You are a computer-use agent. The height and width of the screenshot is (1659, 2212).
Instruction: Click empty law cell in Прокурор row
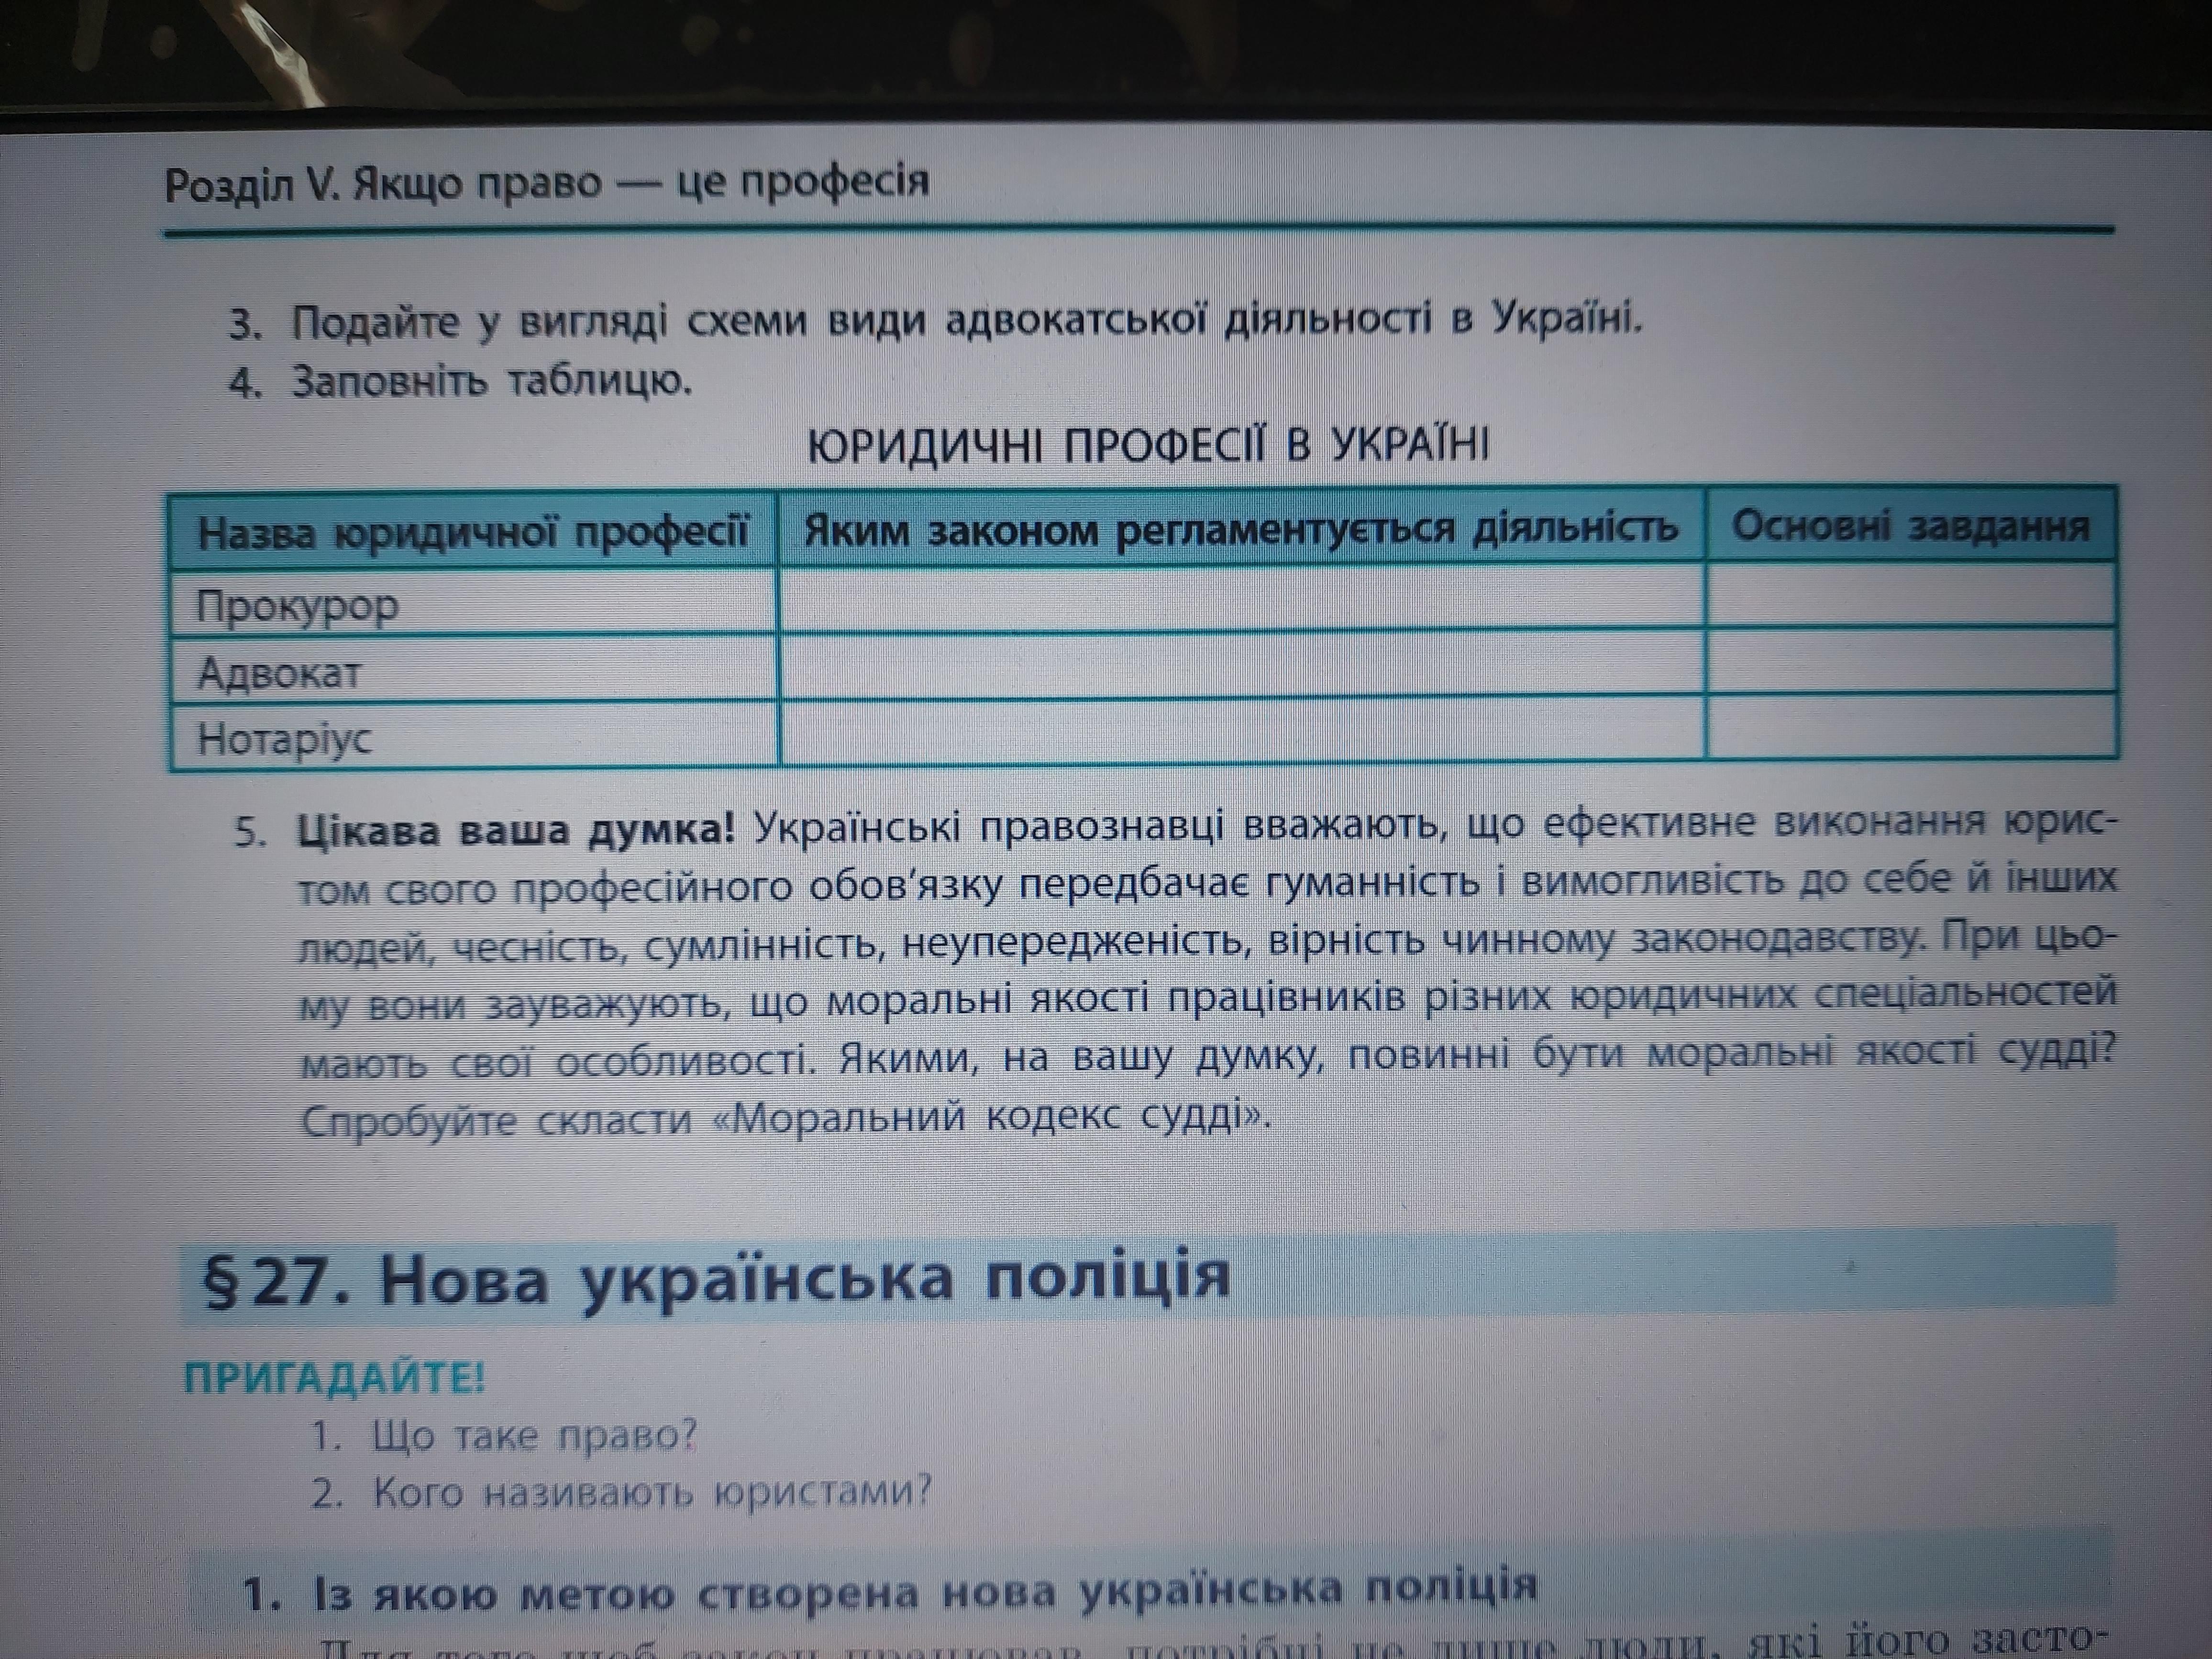pos(1241,598)
